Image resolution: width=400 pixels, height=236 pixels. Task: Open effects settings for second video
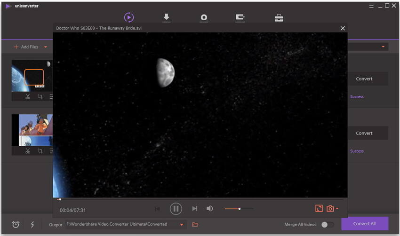coord(51,151)
